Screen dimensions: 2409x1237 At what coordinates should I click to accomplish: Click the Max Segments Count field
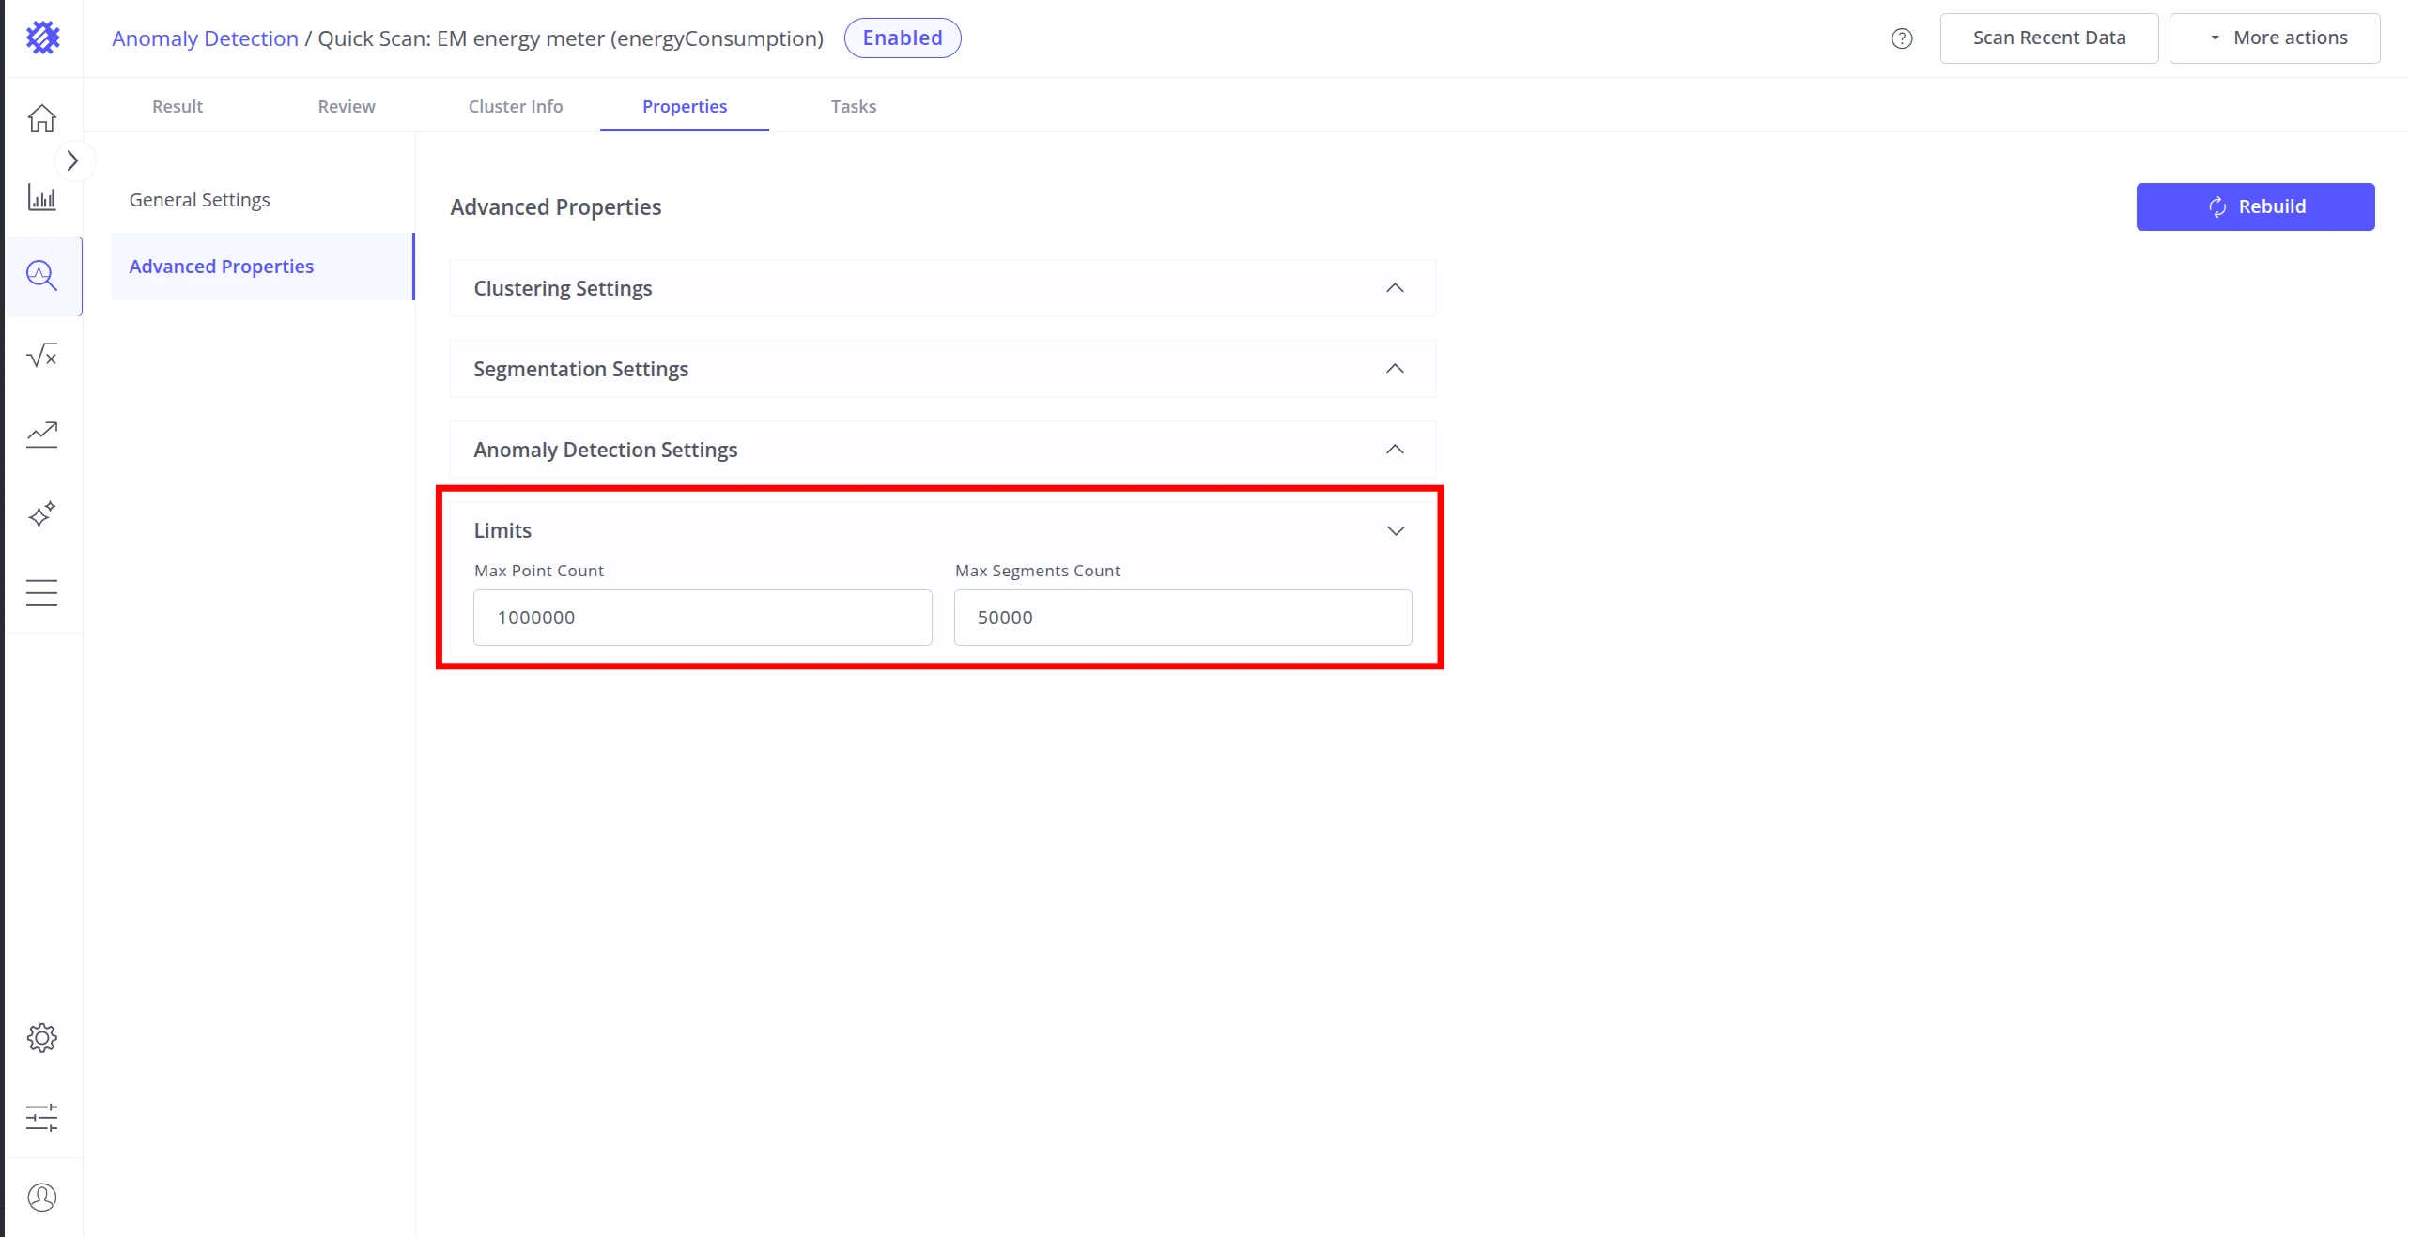pyautogui.click(x=1182, y=618)
